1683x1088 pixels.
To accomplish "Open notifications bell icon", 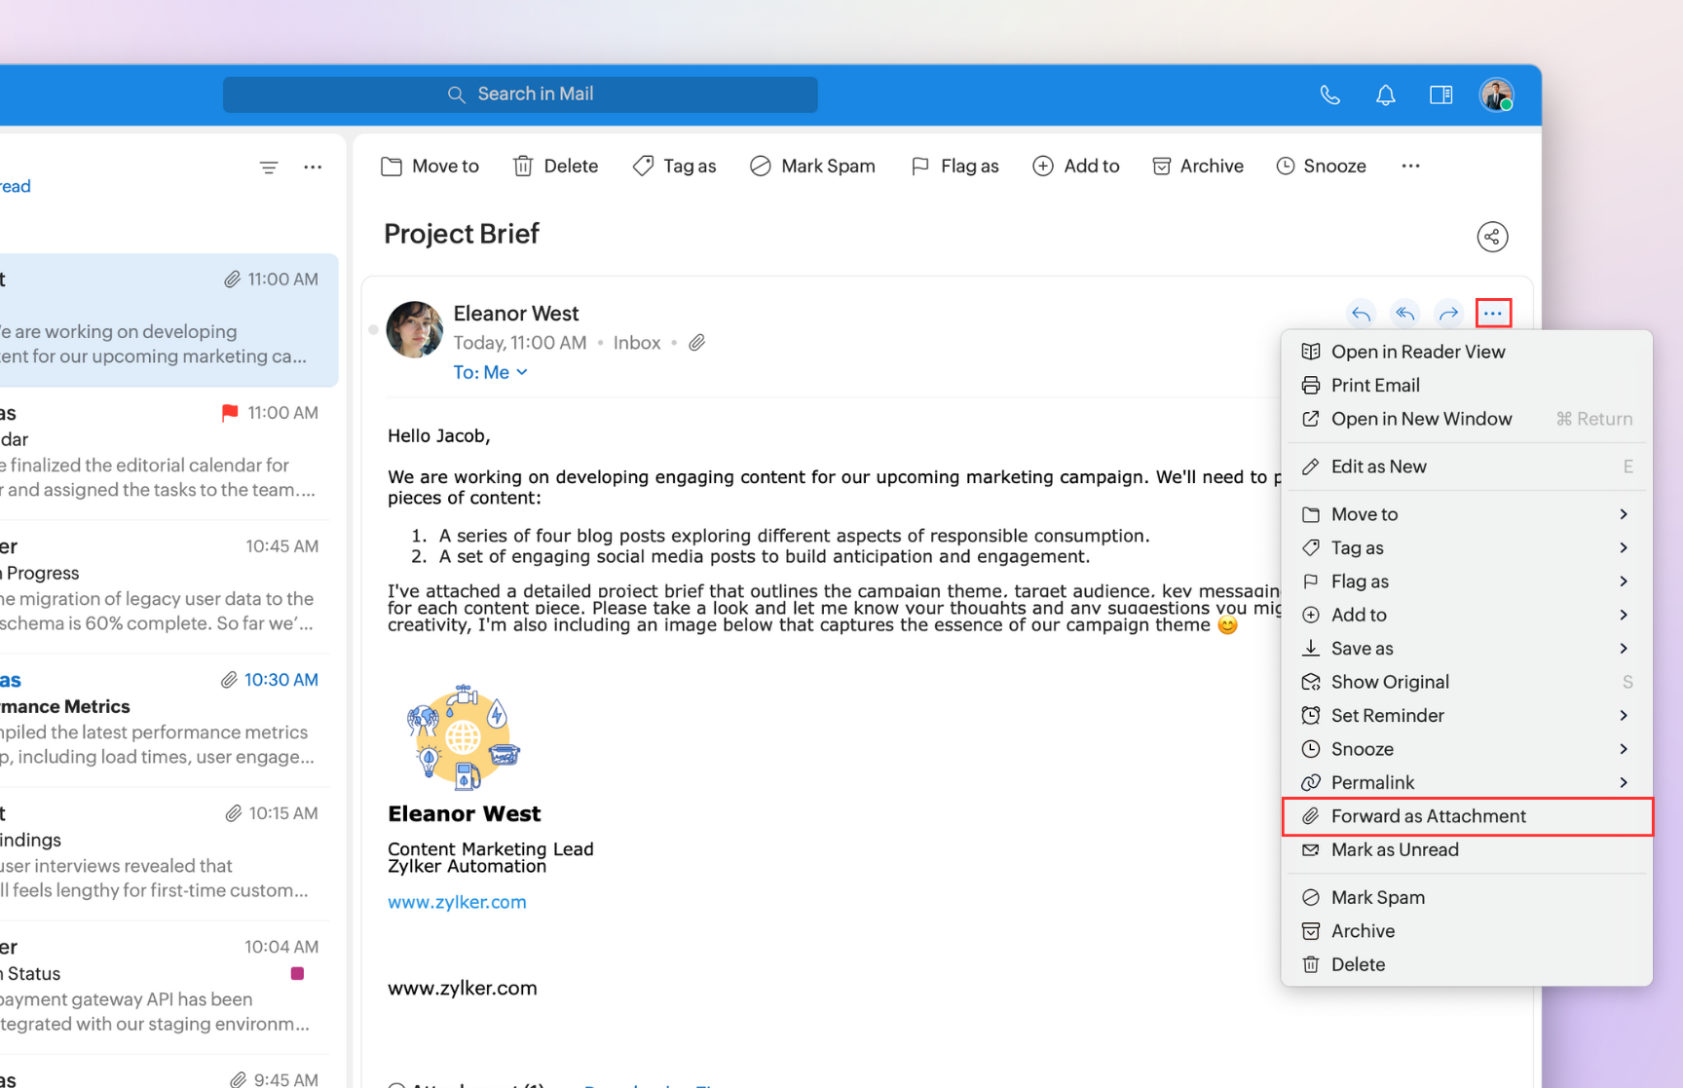I will [1385, 94].
